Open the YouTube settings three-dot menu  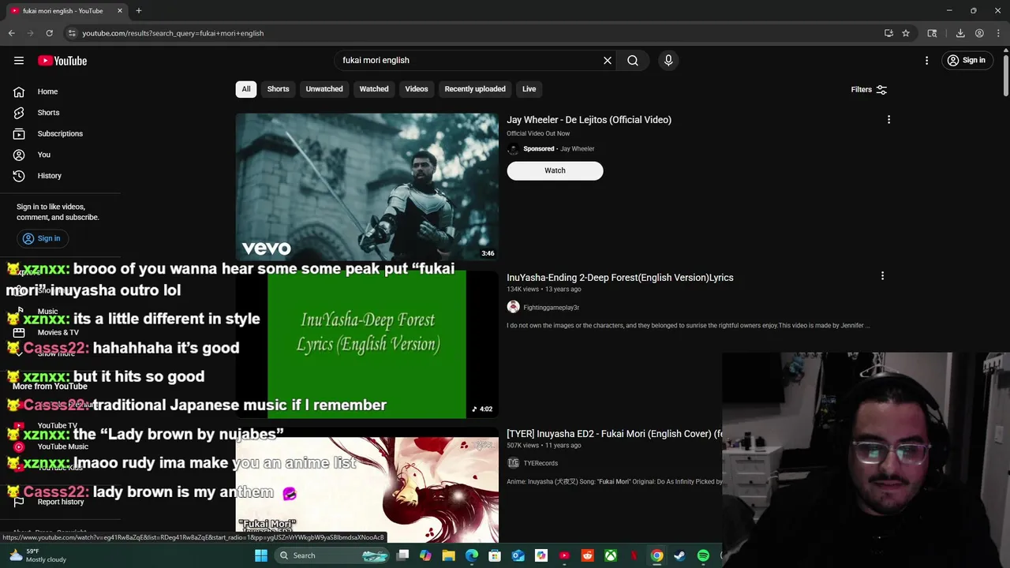(927, 60)
